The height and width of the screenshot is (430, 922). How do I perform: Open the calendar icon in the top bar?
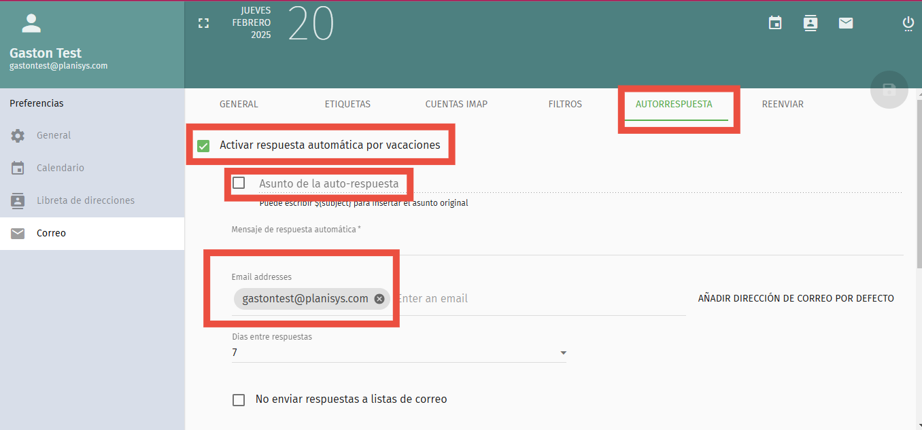pyautogui.click(x=774, y=22)
